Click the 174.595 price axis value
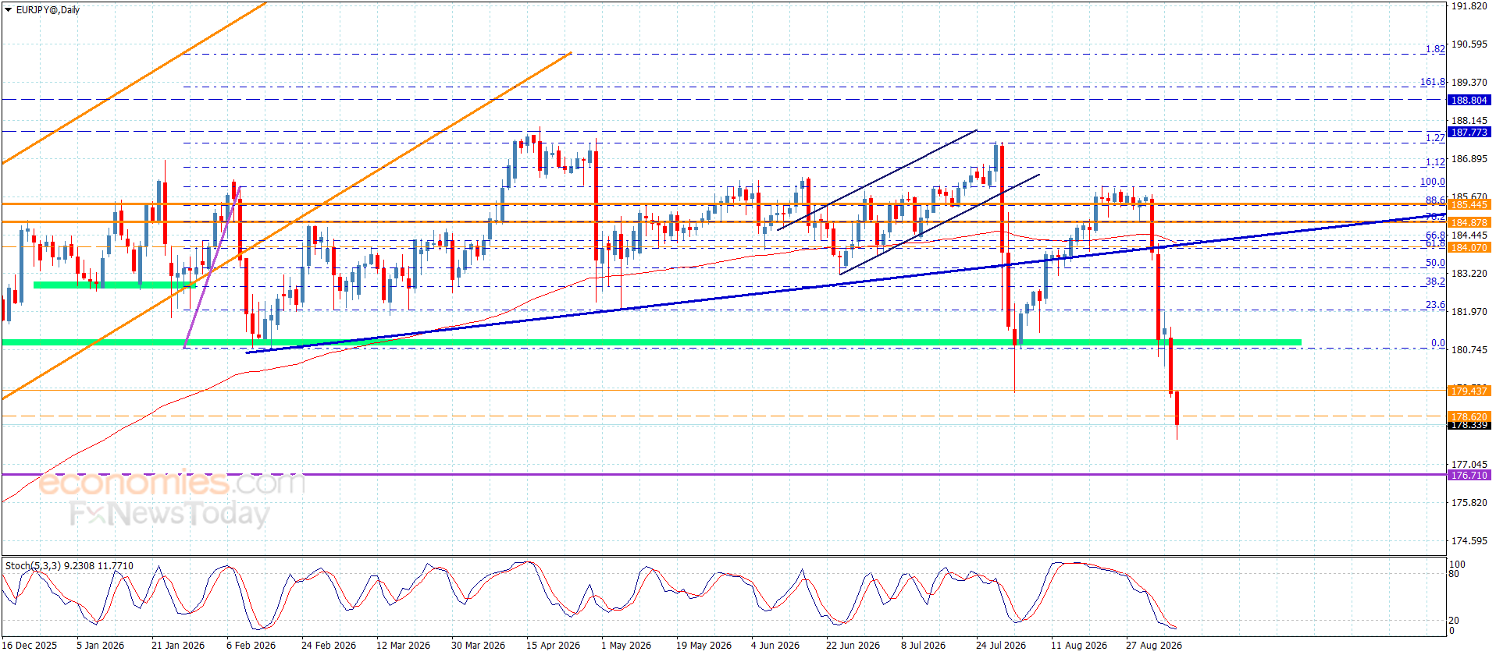This screenshot has height=655, width=1496. (1469, 541)
